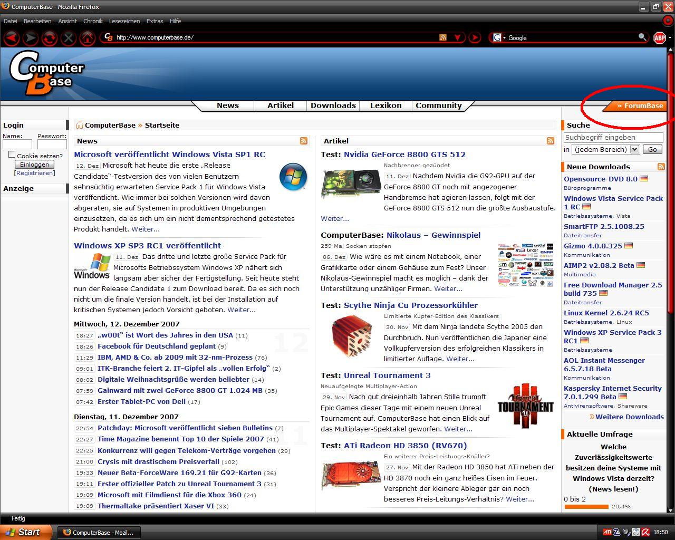
Task: Click the Einloggen button
Action: click(34, 165)
